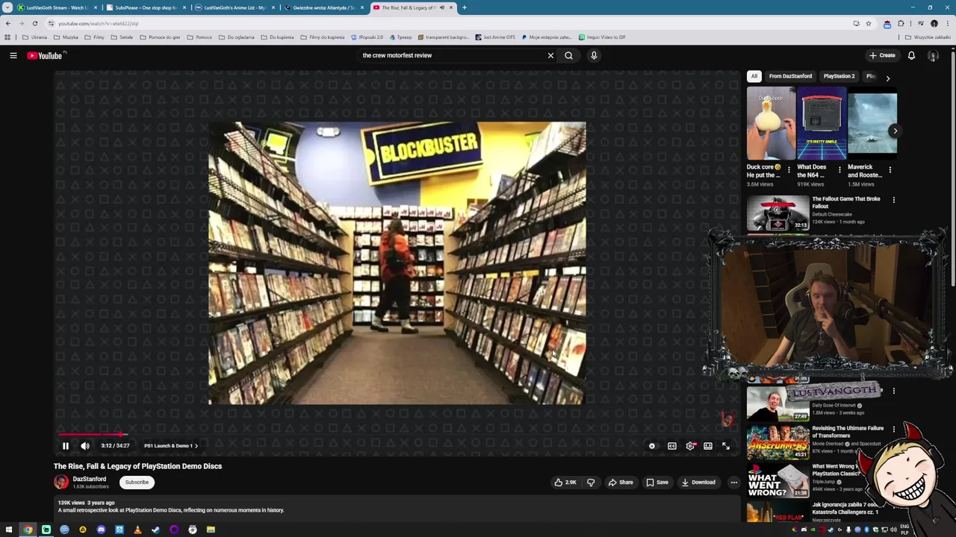Open the Chrome three-dot menu
Screen dimensions: 956x537
[948, 23]
